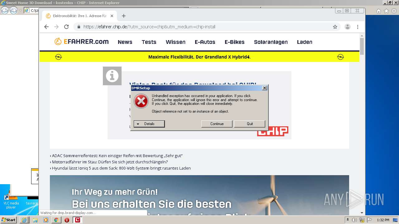Open the Action Center flag icon

[369, 220]
